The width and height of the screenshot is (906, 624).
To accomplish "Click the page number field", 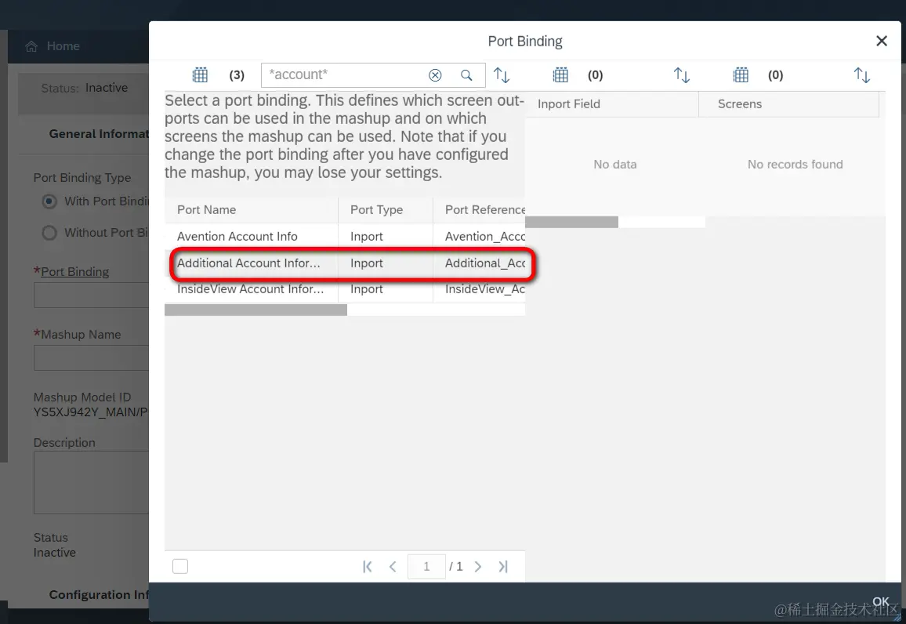I will (x=426, y=567).
